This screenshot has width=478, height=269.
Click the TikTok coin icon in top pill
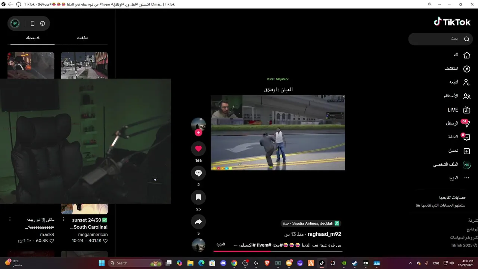(x=43, y=24)
